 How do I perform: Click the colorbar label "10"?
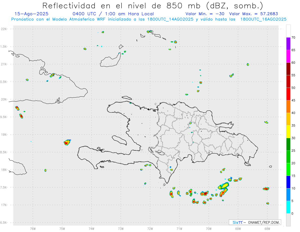click(x=293, y=188)
